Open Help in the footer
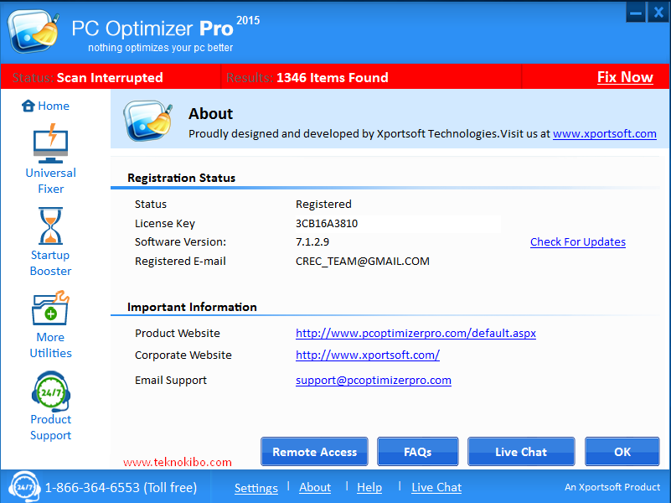This screenshot has height=503, width=671. point(369,487)
